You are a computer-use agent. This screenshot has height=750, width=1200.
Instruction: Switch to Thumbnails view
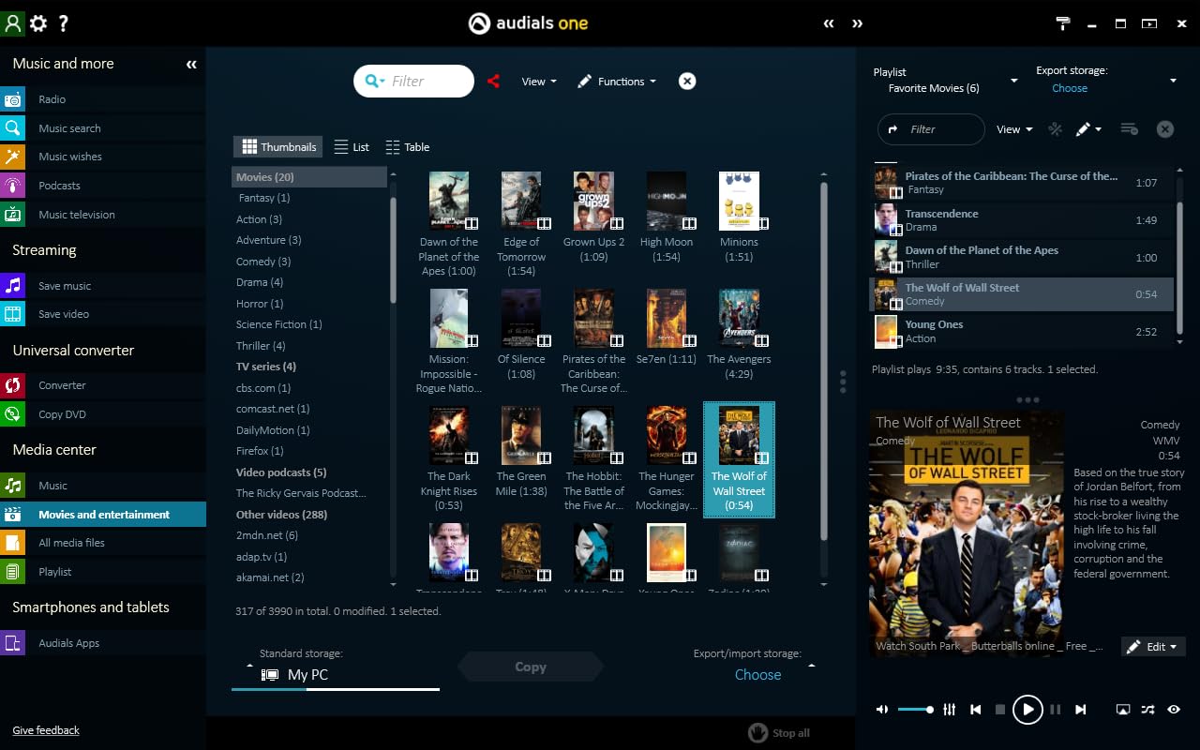278,147
